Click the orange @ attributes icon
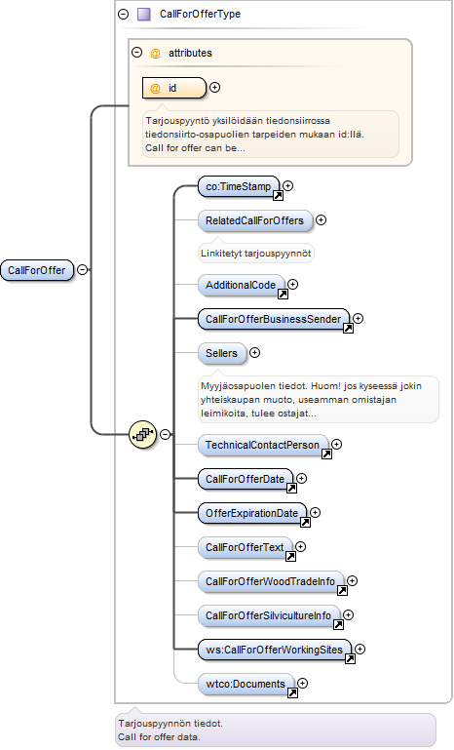The width and height of the screenshot is (454, 750). [155, 53]
